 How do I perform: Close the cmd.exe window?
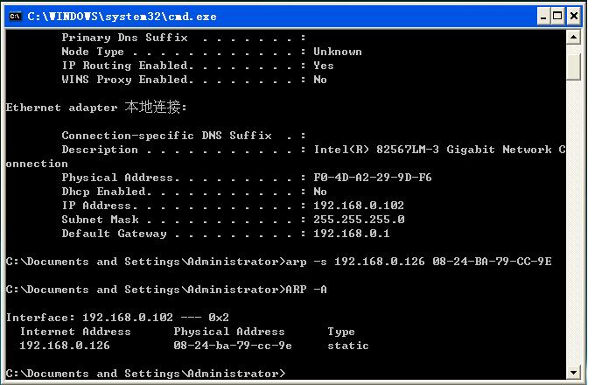coord(574,17)
